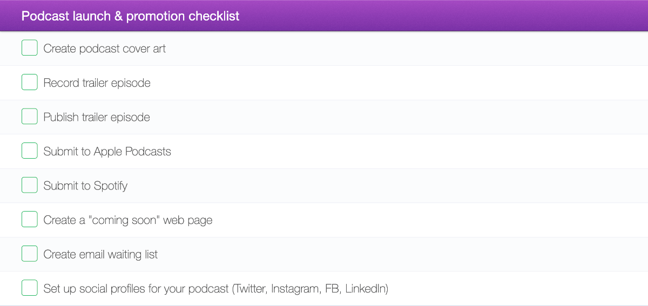The width and height of the screenshot is (648, 306).
Task: Click the 'Create podcast cover art' label
Action: point(104,49)
